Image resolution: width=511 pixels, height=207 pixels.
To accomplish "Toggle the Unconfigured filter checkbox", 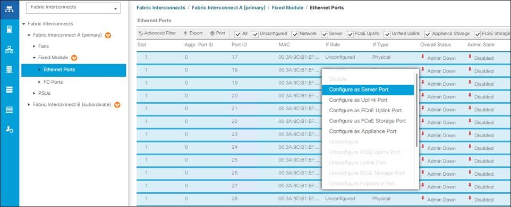I will point(255,34).
